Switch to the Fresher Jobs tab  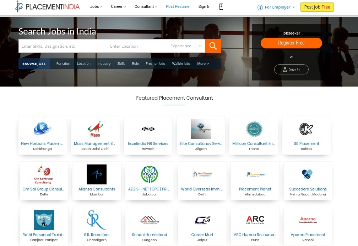click(x=156, y=63)
